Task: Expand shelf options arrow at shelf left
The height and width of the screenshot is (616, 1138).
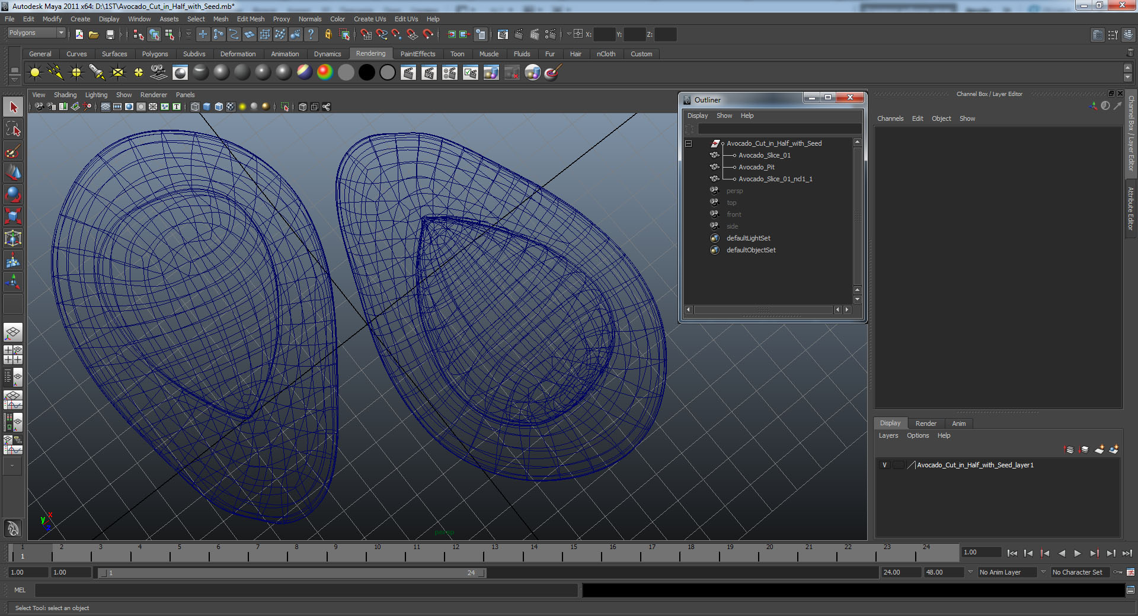Action: [x=14, y=79]
